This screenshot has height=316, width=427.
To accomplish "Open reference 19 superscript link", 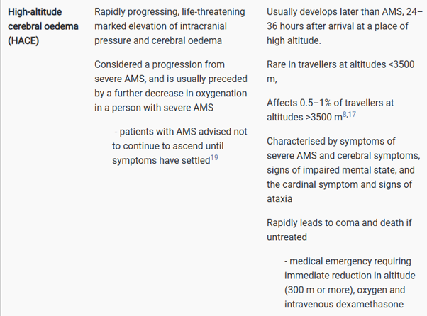I will coord(214,157).
